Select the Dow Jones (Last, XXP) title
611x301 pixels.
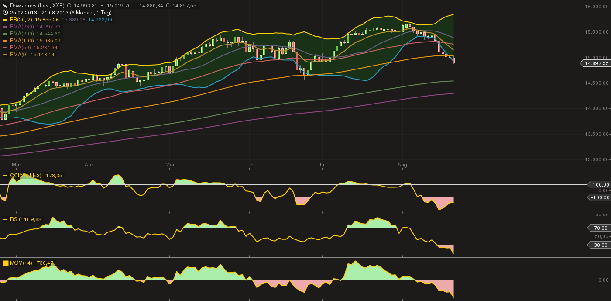37,6
